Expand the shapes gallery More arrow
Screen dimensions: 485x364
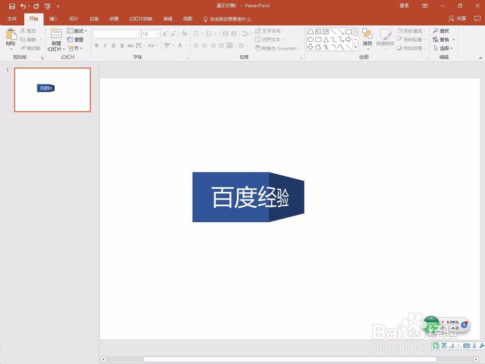click(x=356, y=48)
